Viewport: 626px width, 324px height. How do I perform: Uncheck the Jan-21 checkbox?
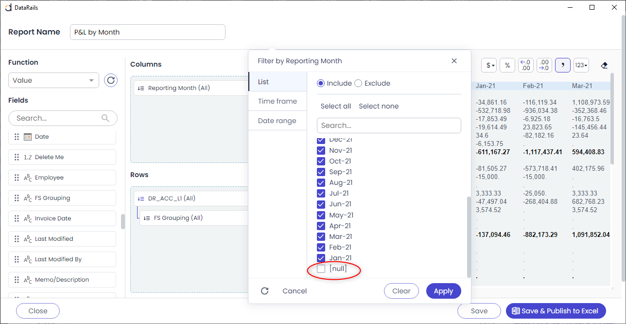pyautogui.click(x=321, y=258)
